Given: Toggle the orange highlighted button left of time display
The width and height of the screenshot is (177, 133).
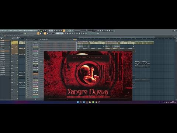Looking at the screenshot, I should (x=64, y=31).
